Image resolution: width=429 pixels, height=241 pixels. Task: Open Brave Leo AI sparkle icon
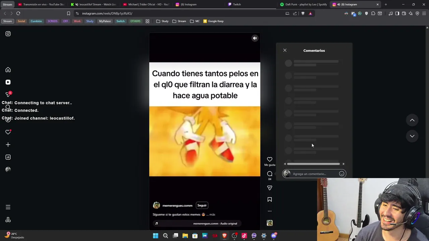coord(411,13)
